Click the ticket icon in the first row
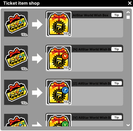The width and height of the screenshot is (133, 131). [16, 24]
